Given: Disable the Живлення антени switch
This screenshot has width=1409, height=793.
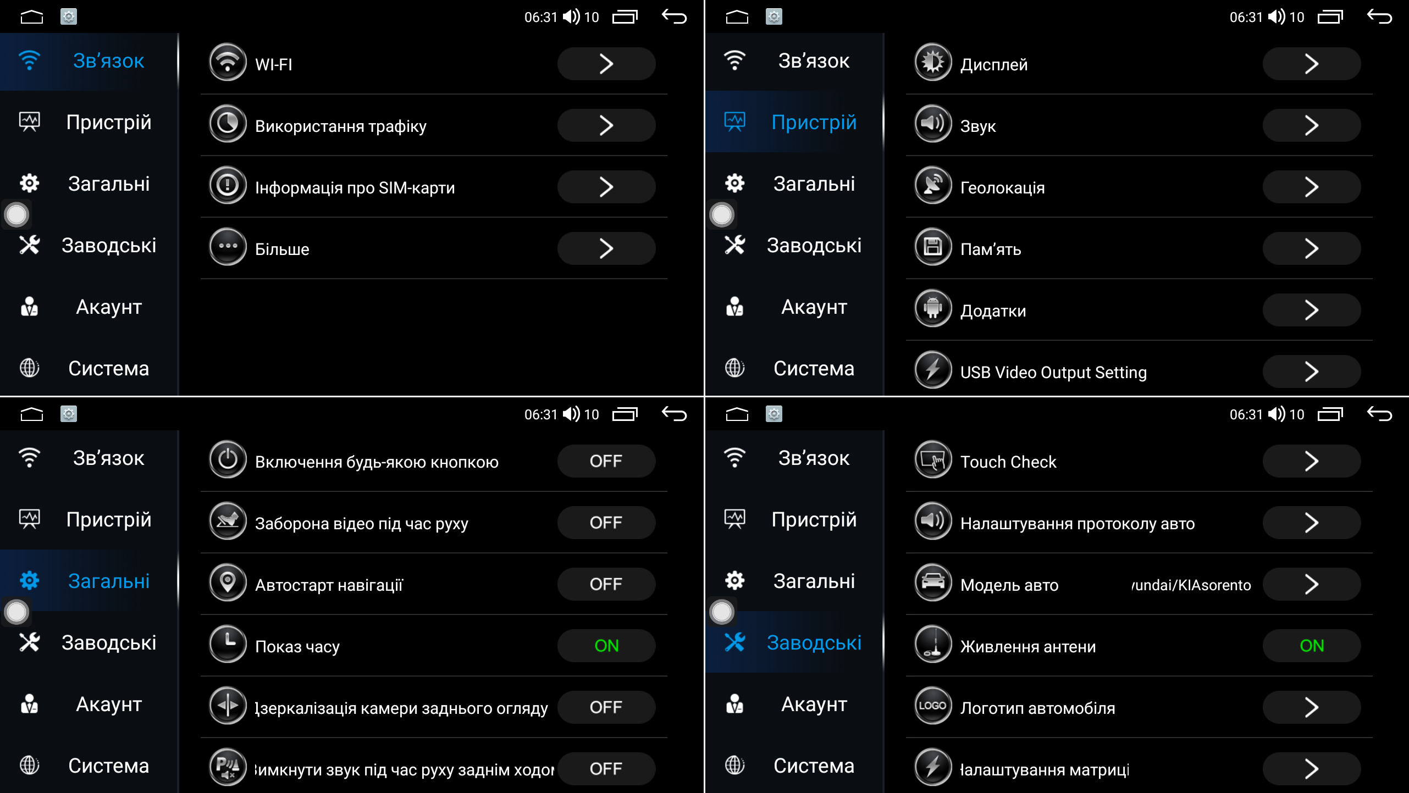Looking at the screenshot, I should click(1311, 646).
